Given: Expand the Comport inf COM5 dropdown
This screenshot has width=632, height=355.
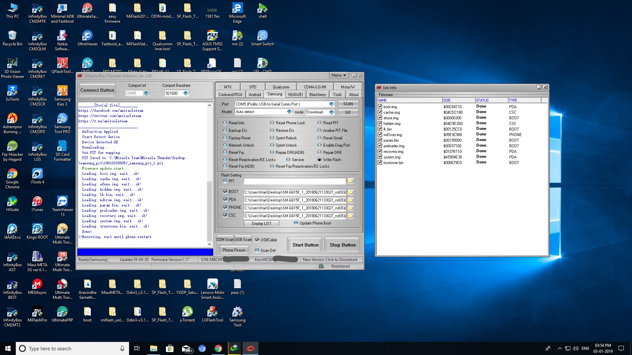Looking at the screenshot, I should tap(146, 93).
